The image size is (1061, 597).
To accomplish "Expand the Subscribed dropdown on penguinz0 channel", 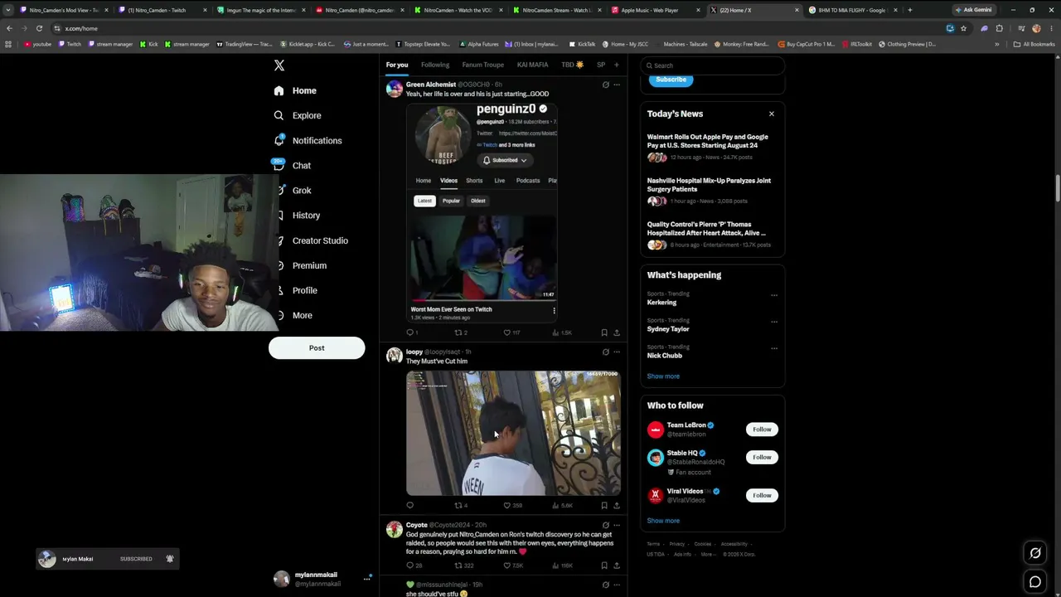I will pyautogui.click(x=504, y=160).
